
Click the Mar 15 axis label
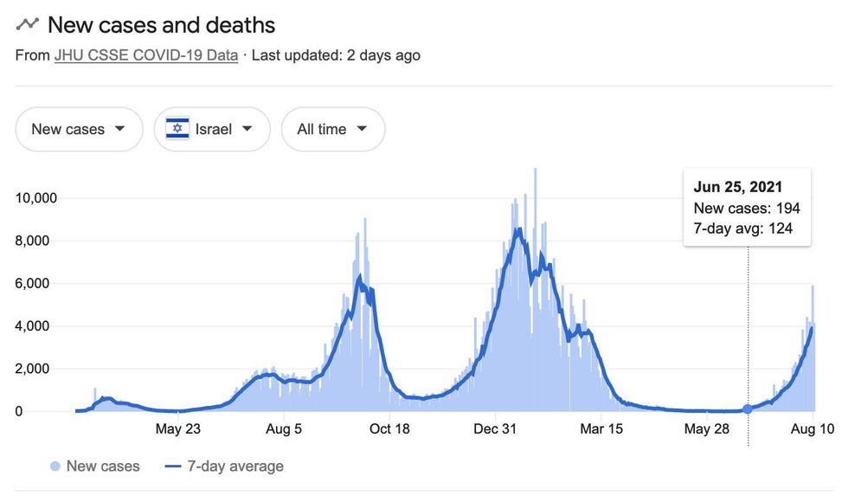point(601,429)
